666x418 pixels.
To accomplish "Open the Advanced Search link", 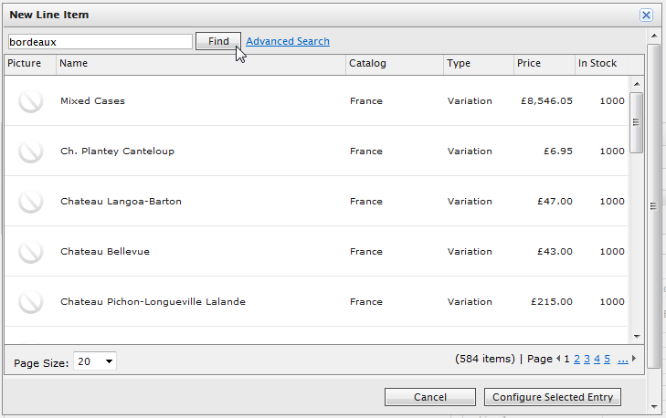I will pos(288,41).
